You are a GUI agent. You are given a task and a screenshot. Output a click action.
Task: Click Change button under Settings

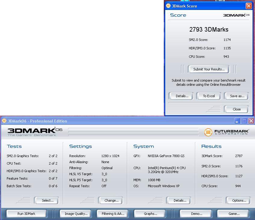click(x=111, y=200)
